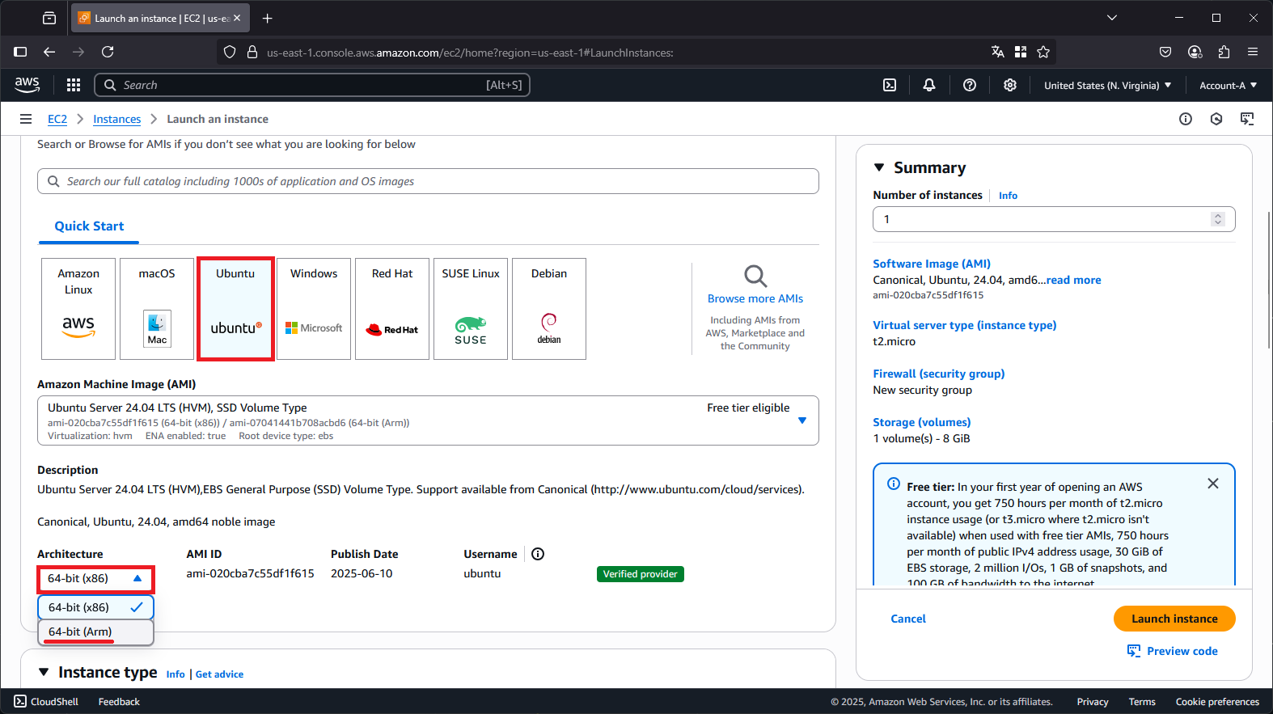Collapse the Instance type section
Image resolution: width=1273 pixels, height=714 pixels.
tap(44, 672)
